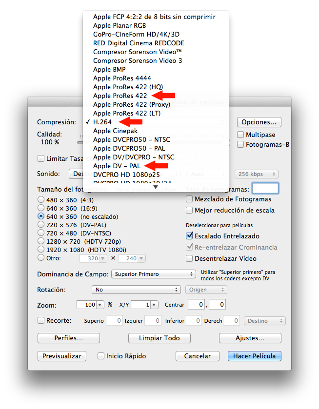319x409 pixels.
Task: Open Zoom percentage stepper arrow
Action: pyautogui.click(x=100, y=305)
